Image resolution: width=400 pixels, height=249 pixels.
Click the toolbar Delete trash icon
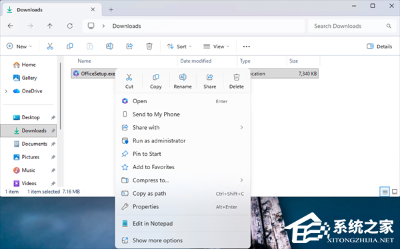pos(149,47)
